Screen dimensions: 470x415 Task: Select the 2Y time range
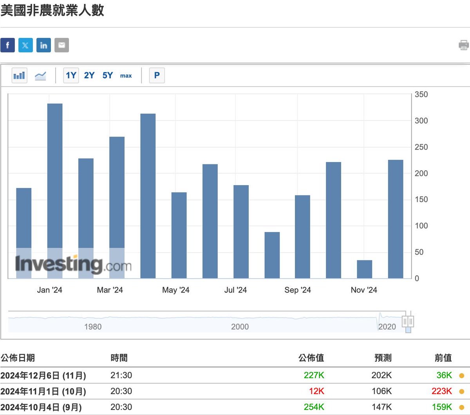point(89,76)
